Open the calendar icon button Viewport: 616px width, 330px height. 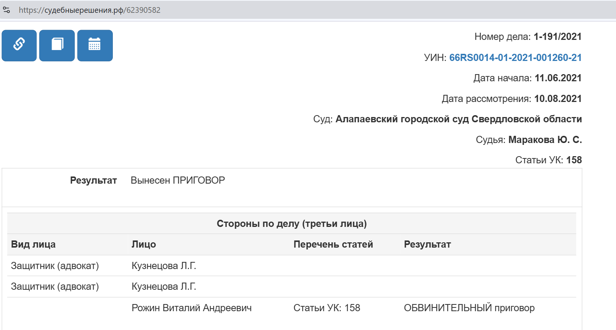(x=95, y=46)
